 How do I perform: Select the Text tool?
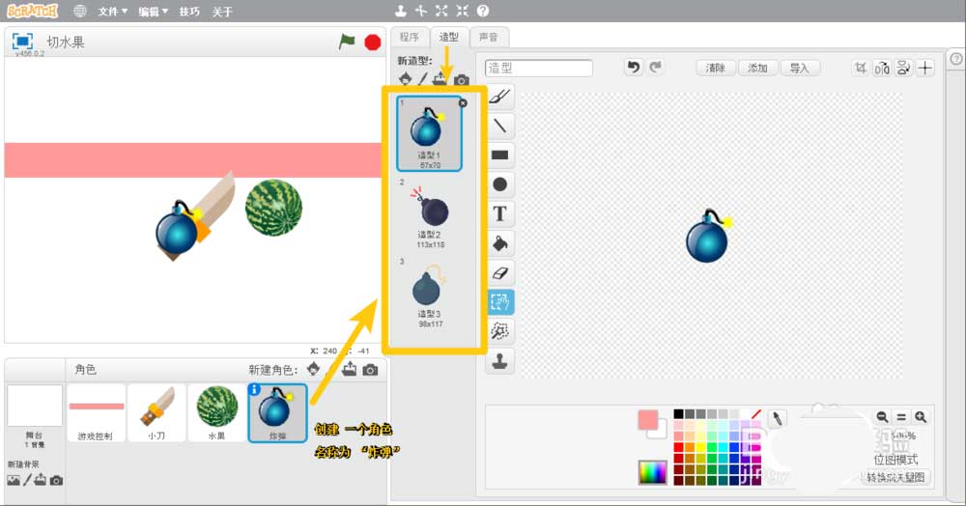pos(499,213)
